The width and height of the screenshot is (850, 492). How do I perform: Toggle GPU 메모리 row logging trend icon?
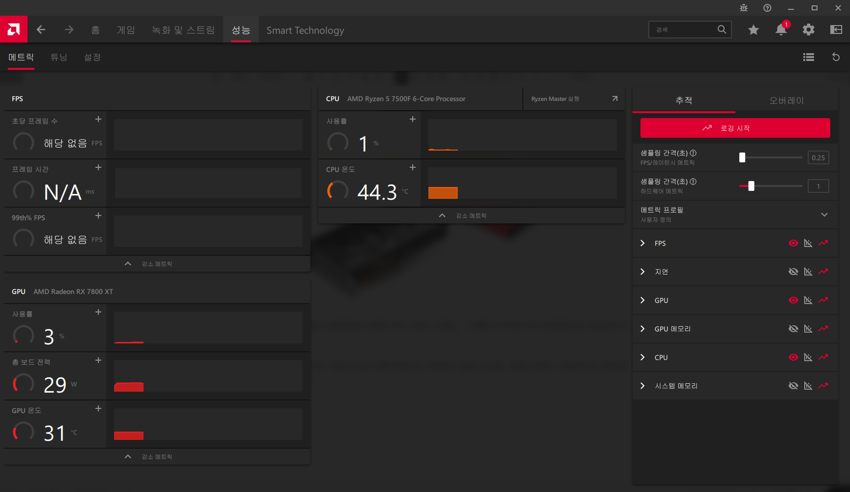823,329
